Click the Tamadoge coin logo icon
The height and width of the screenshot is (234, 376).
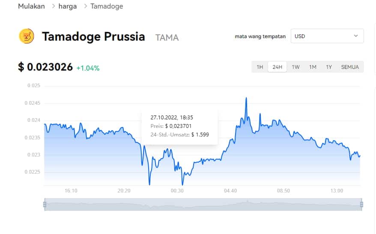pos(27,36)
